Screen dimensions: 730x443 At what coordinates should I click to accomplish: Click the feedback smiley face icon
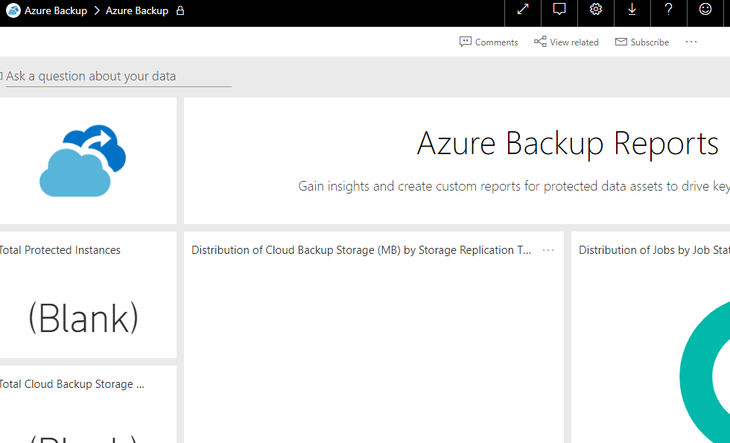click(x=705, y=10)
